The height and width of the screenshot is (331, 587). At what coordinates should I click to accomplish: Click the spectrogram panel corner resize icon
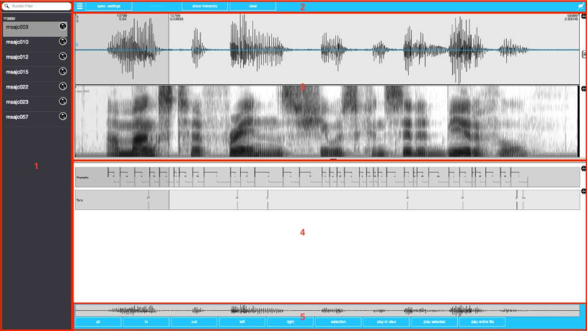(583, 89)
